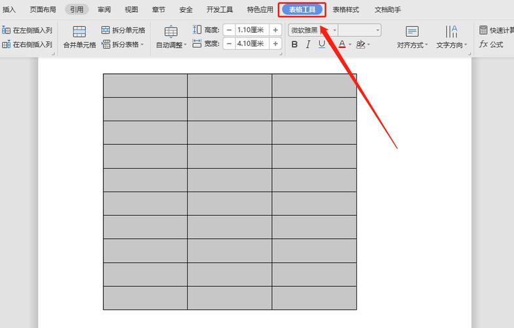Click the first cell of the table
This screenshot has width=514, height=328.
pyautogui.click(x=146, y=85)
